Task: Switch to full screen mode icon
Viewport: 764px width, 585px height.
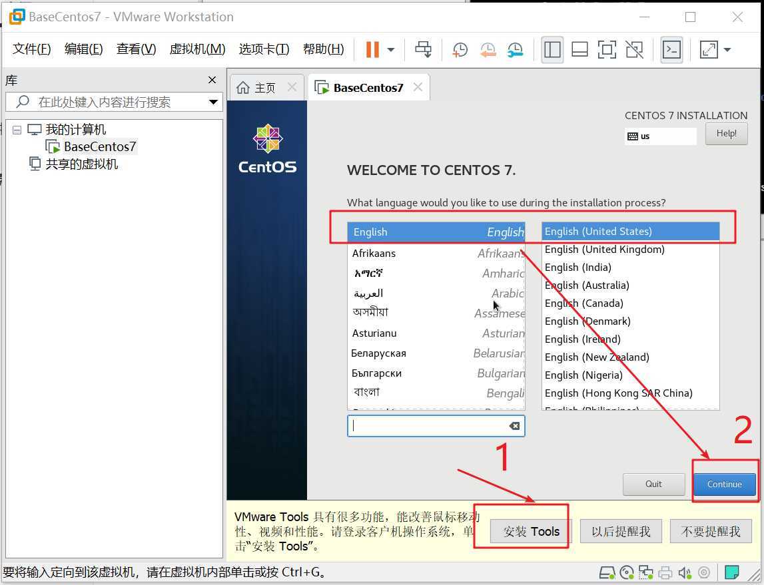Action: (607, 50)
